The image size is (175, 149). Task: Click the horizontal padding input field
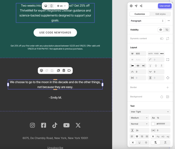click(x=138, y=78)
